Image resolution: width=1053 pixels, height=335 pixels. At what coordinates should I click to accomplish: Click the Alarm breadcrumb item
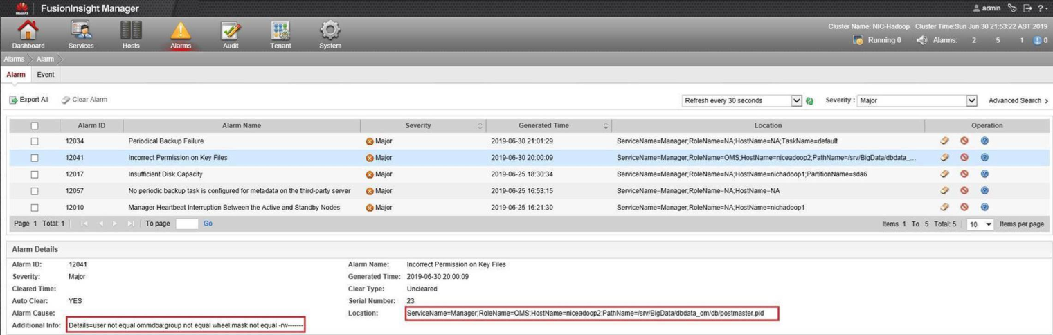pyautogui.click(x=46, y=59)
